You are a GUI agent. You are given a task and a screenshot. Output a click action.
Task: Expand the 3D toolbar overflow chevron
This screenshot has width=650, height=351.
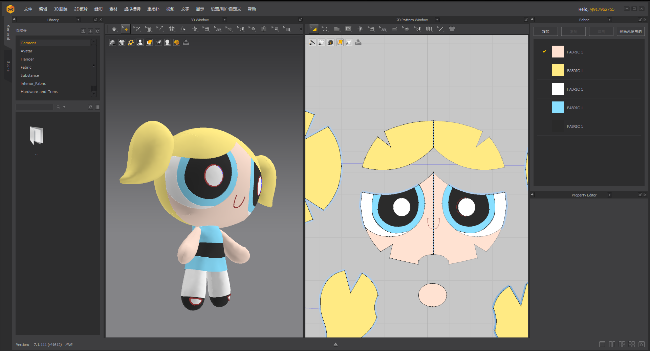click(300, 29)
